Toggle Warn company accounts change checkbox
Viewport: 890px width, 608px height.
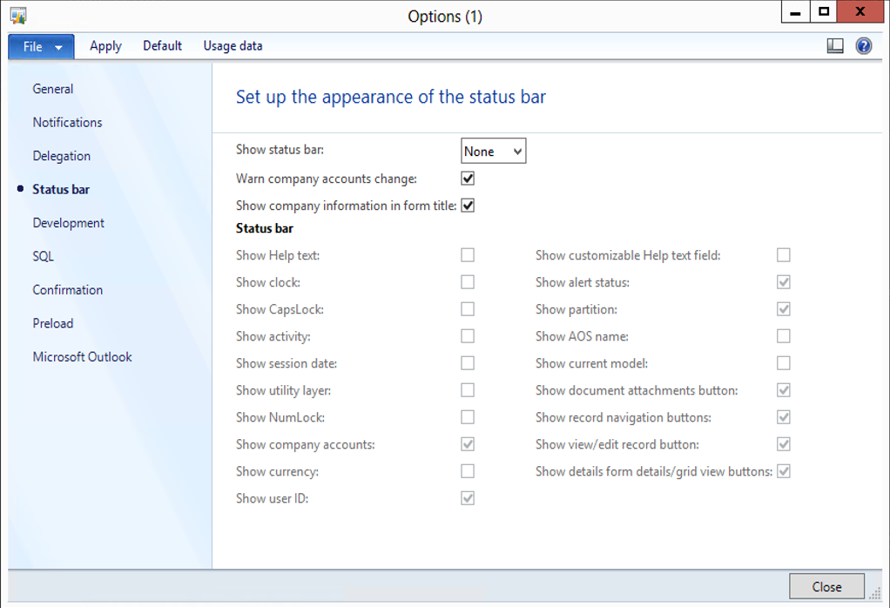(x=468, y=179)
